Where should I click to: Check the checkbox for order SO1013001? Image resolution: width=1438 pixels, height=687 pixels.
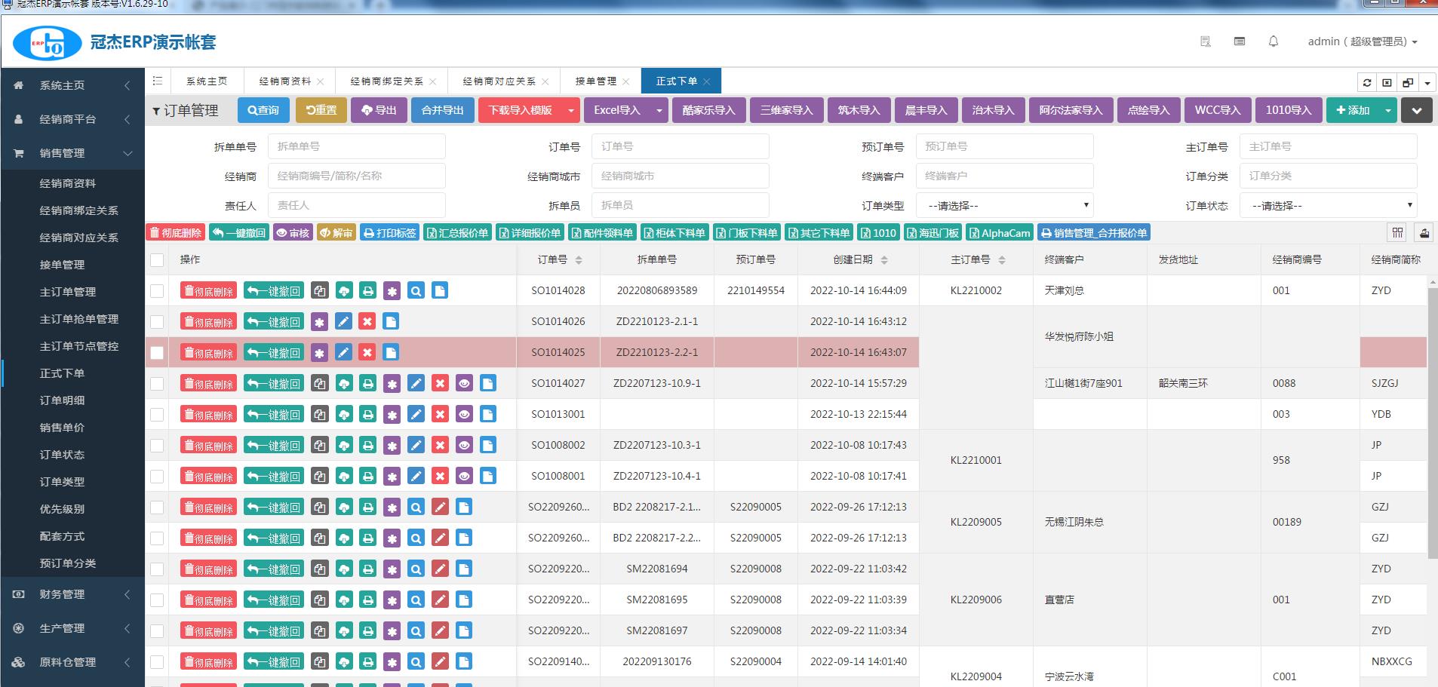point(157,414)
